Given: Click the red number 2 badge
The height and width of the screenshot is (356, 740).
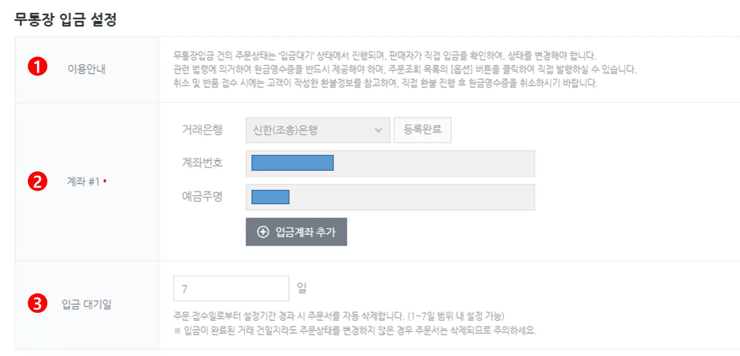Looking at the screenshot, I should point(37,182).
